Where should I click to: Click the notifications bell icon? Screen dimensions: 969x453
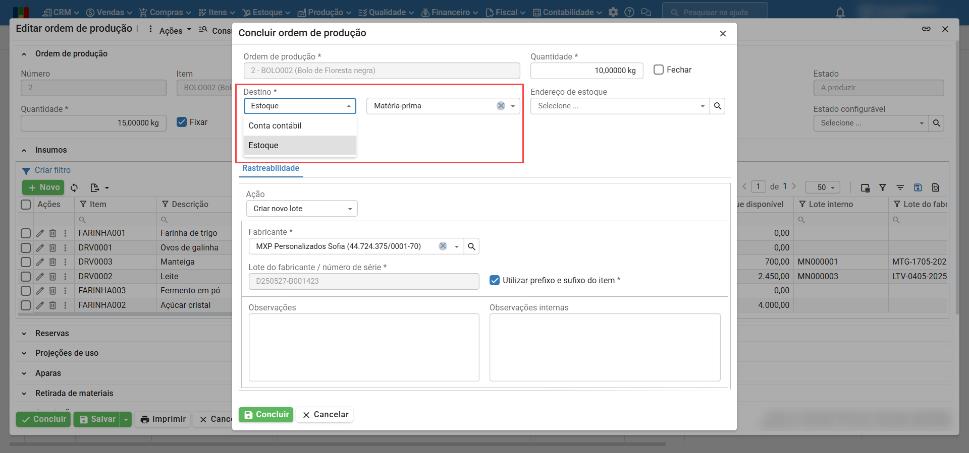point(840,13)
